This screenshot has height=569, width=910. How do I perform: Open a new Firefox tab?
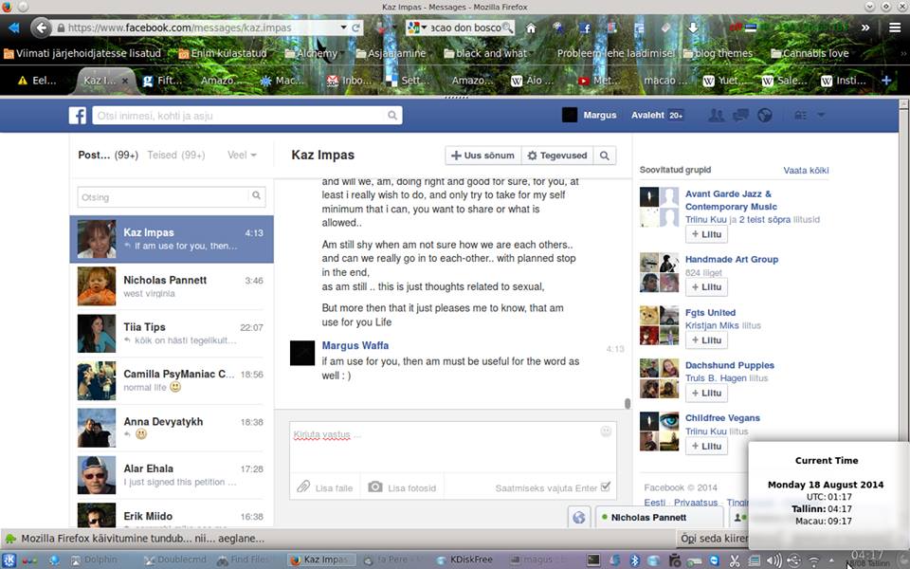point(886,80)
